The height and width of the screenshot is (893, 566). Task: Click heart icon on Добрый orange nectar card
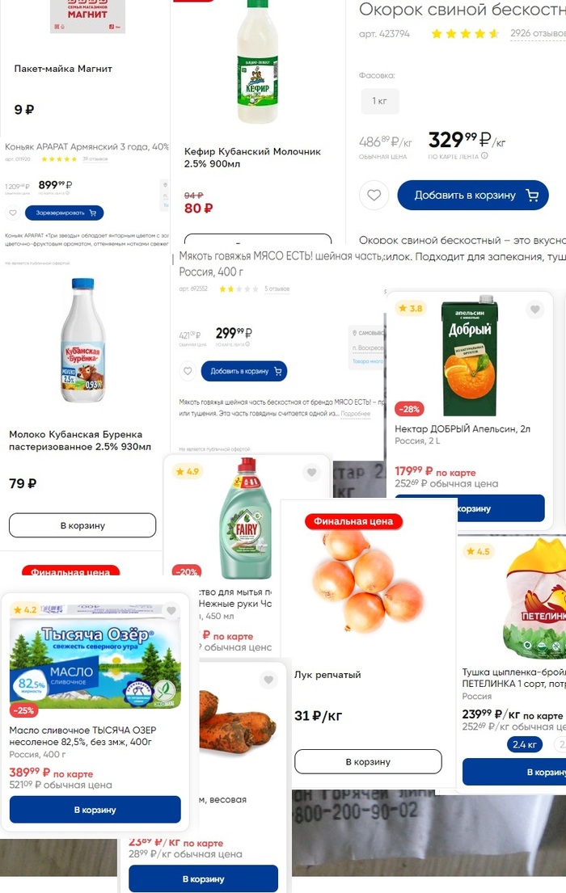coord(534,310)
